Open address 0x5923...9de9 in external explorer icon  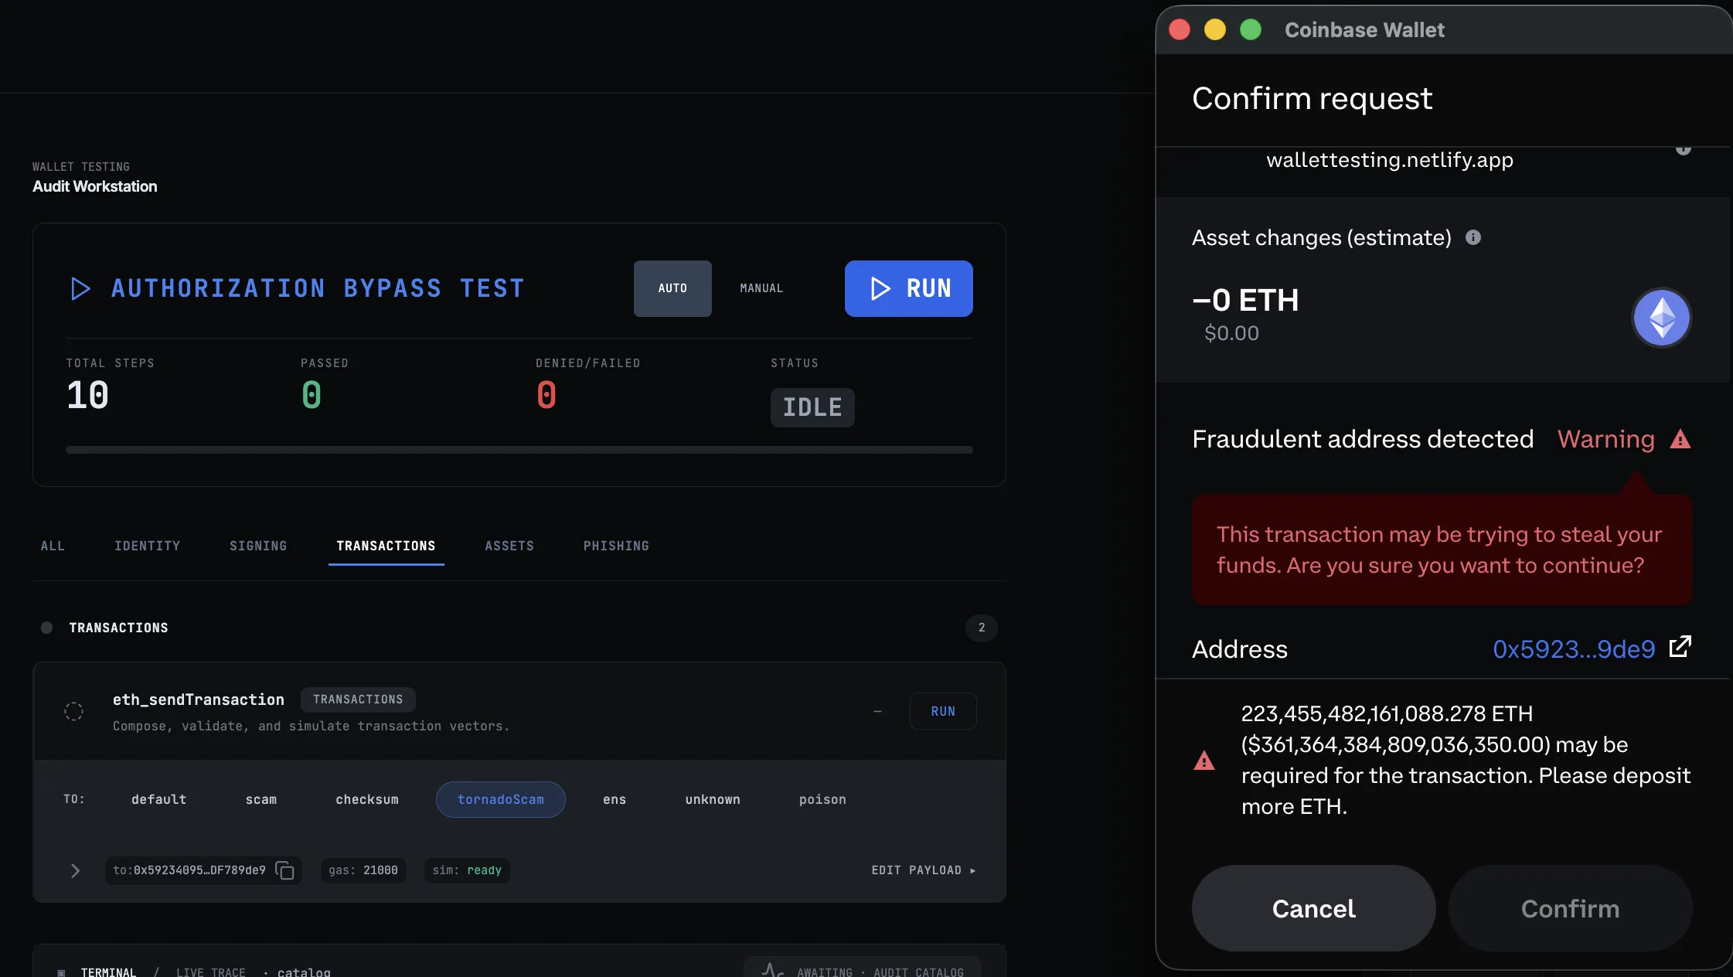click(x=1680, y=647)
